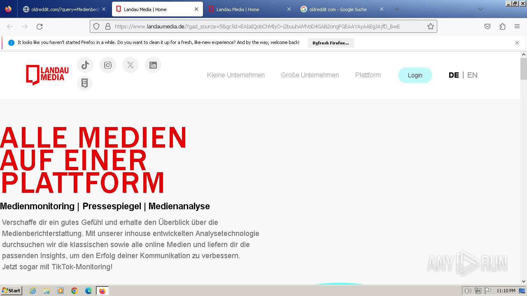Switch site language to DE

pyautogui.click(x=454, y=75)
